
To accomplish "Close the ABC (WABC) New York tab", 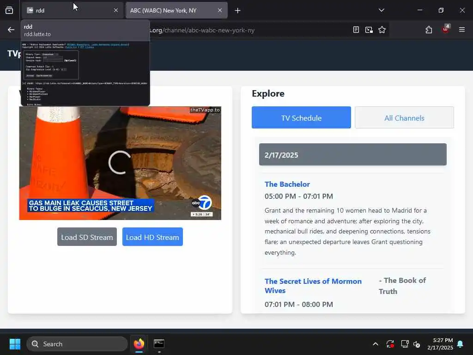I will 220,11.
